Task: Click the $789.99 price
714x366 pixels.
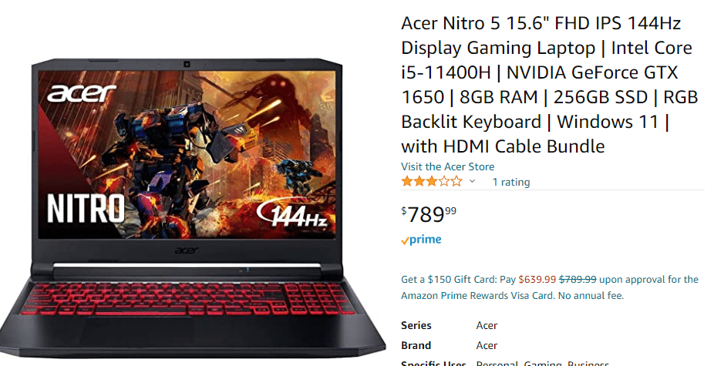Action: coord(429,214)
